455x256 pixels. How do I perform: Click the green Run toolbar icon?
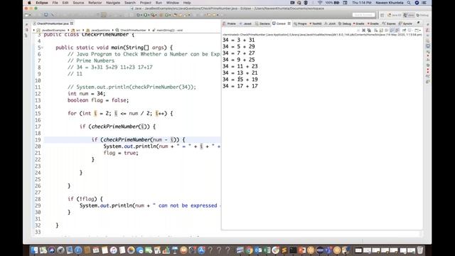click(145, 15)
